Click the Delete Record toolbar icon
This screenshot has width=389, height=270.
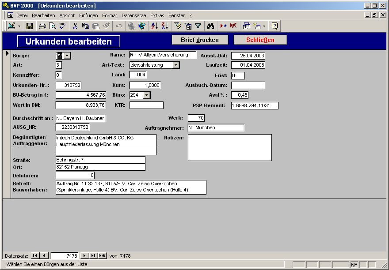(x=233, y=26)
